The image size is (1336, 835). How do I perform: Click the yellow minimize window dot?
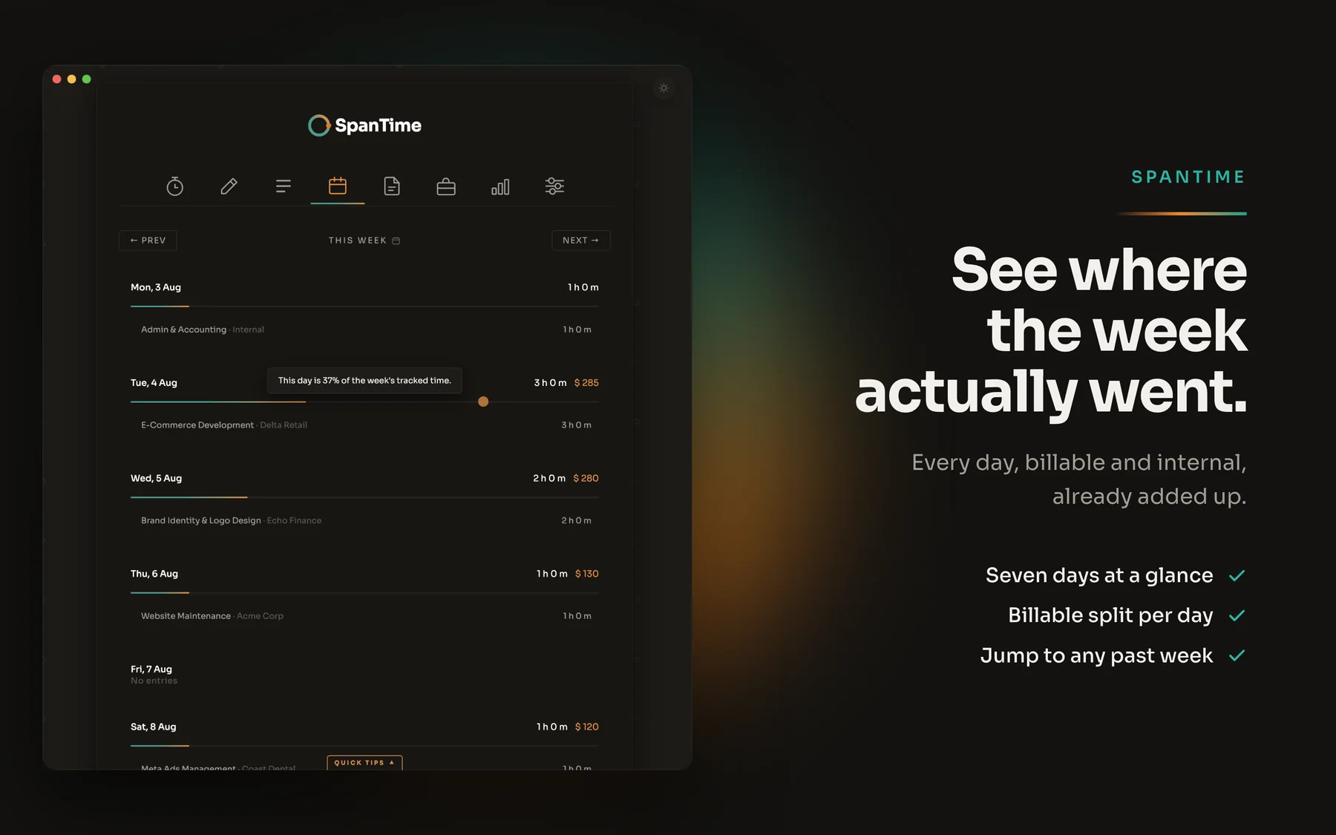(x=72, y=79)
